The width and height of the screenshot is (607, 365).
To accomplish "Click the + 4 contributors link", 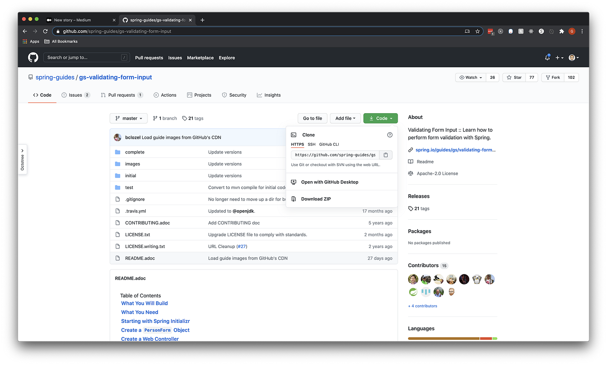I will pos(422,306).
